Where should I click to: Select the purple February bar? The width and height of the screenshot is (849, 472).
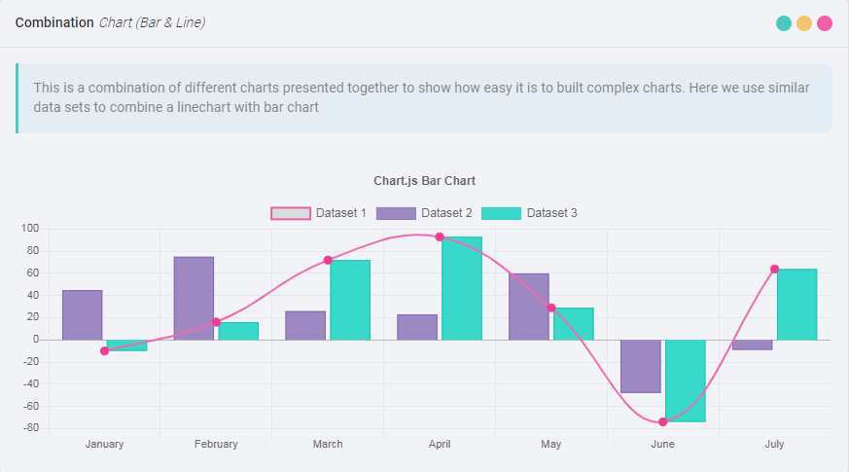point(194,298)
